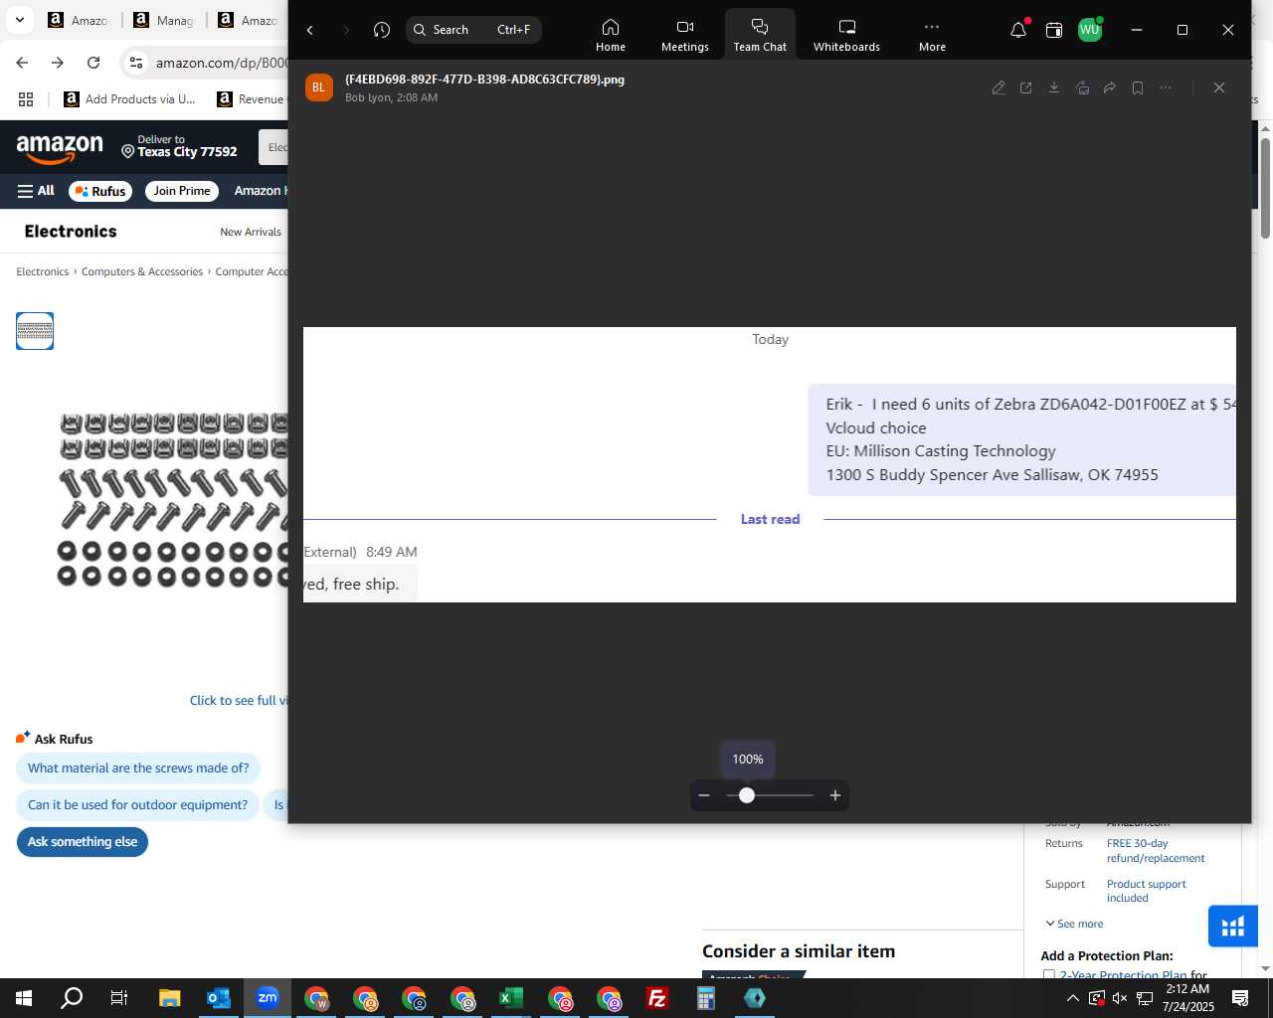The height and width of the screenshot is (1018, 1273).
Task: Select the product thumbnail image
Action: coord(35,331)
